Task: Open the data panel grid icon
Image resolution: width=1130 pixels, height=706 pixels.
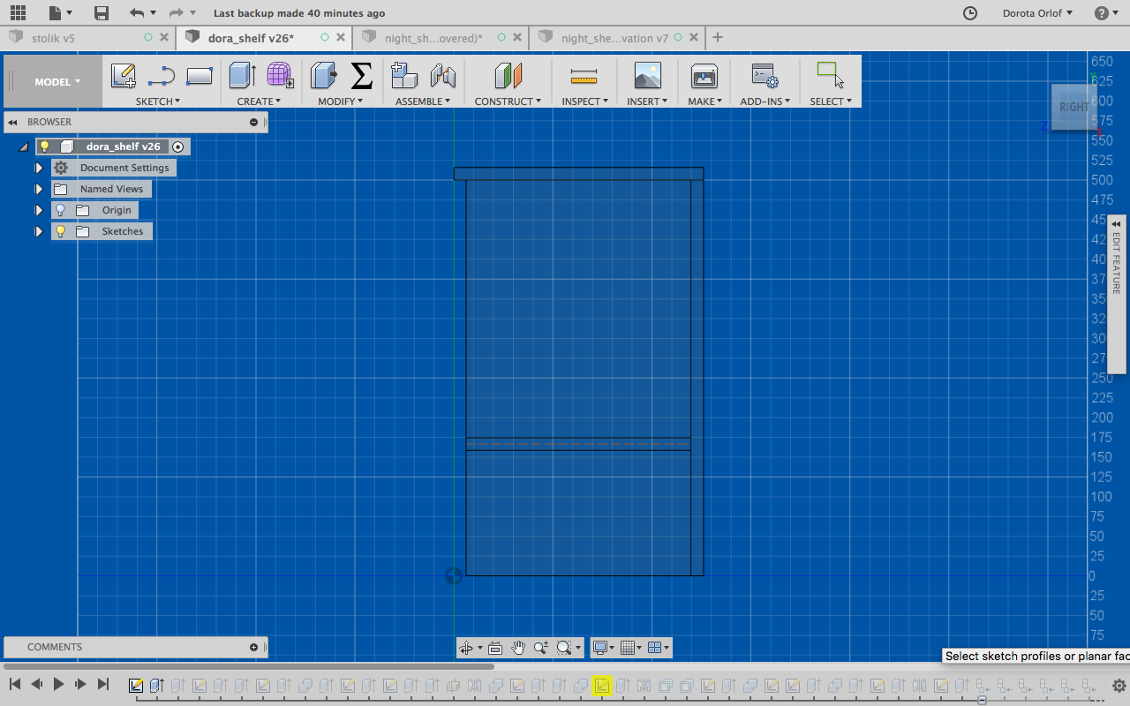Action: coord(18,13)
